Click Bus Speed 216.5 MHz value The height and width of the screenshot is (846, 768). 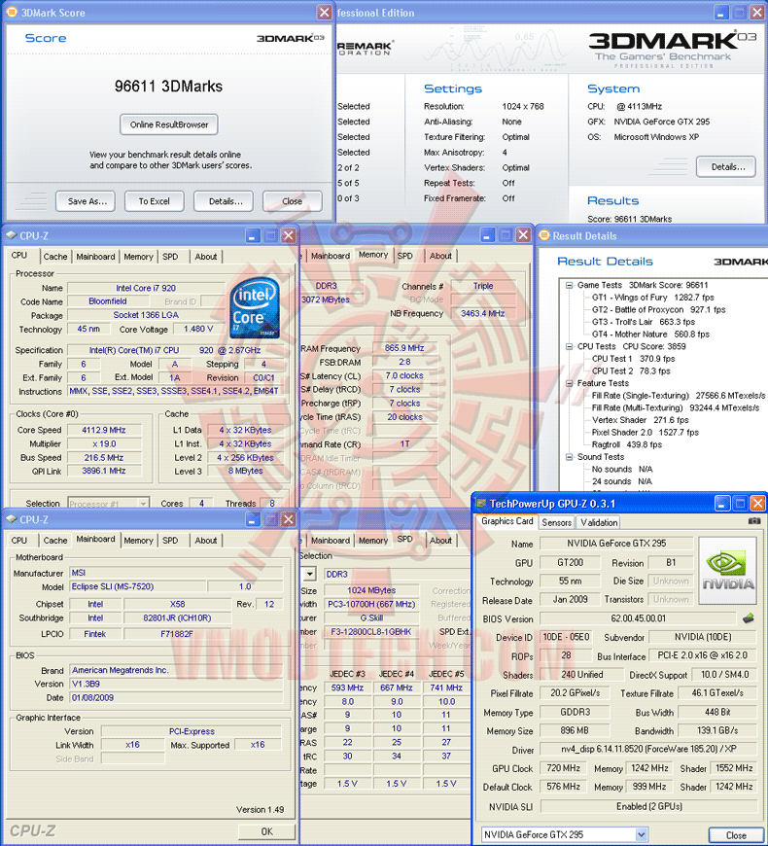pos(104,458)
